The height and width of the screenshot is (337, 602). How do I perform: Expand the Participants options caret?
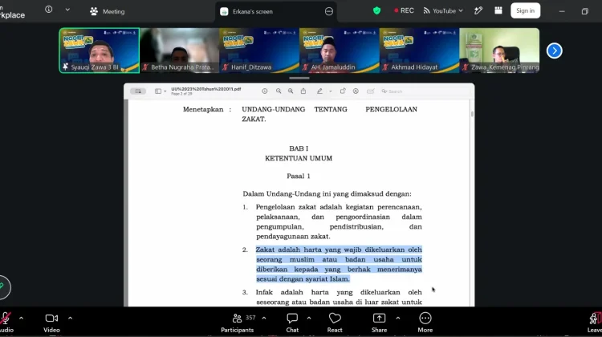(264, 319)
